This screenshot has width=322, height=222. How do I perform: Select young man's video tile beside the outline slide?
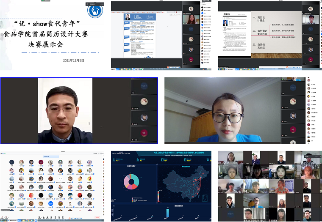click(x=311, y=19)
